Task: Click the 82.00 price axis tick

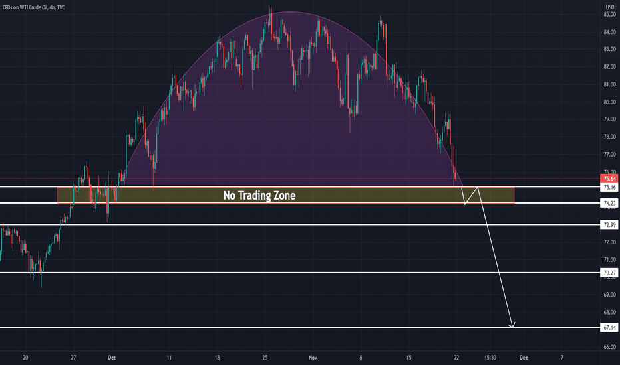Action: pos(609,66)
